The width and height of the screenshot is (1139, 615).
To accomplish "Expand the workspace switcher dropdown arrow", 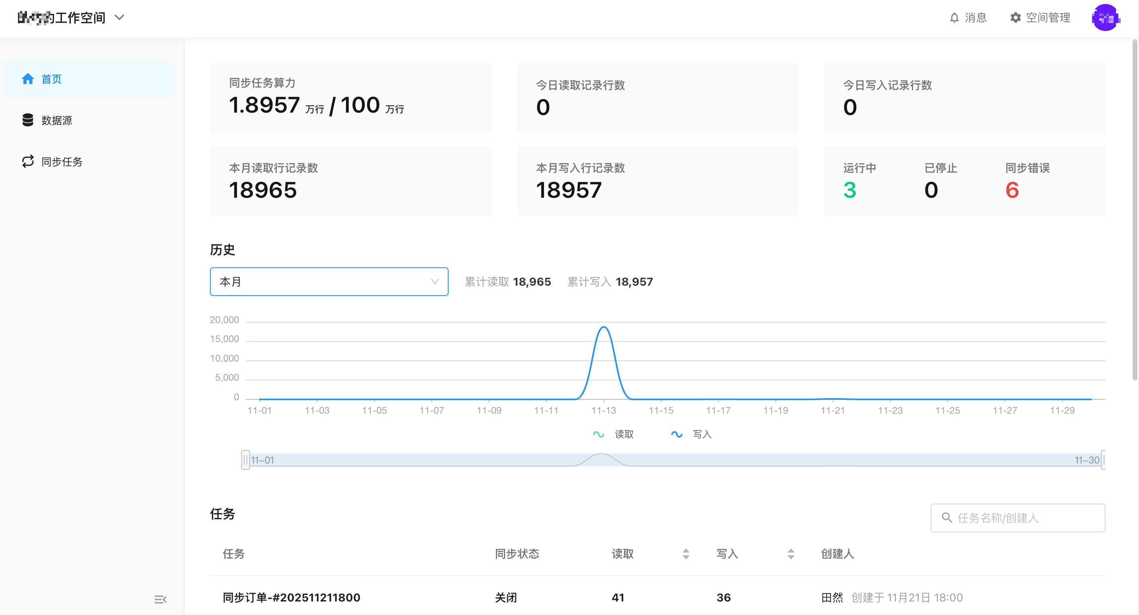I will 119,18.
